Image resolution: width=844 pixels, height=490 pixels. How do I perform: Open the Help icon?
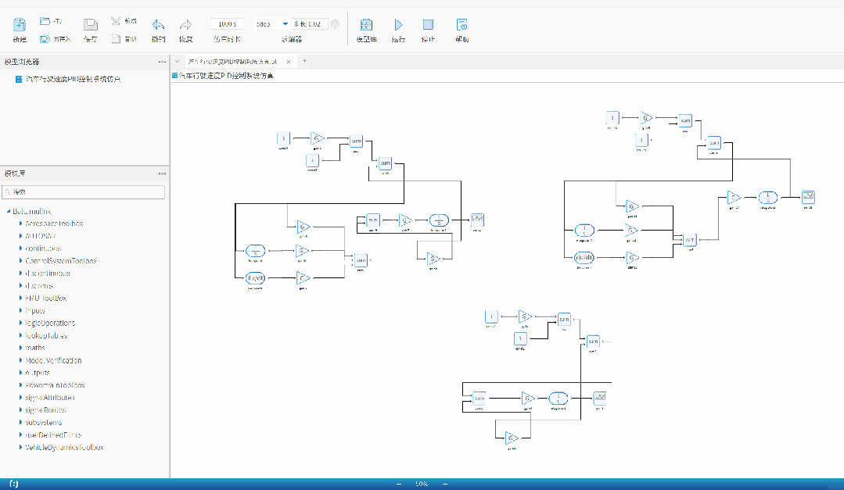pyautogui.click(x=462, y=25)
